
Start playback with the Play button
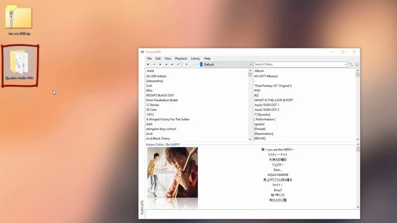pos(160,64)
